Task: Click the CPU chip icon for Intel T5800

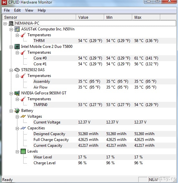Action: point(17,47)
